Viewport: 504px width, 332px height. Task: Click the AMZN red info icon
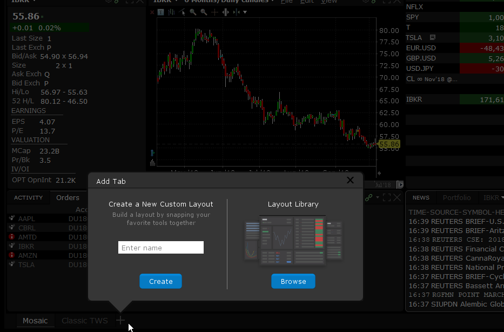11,255
